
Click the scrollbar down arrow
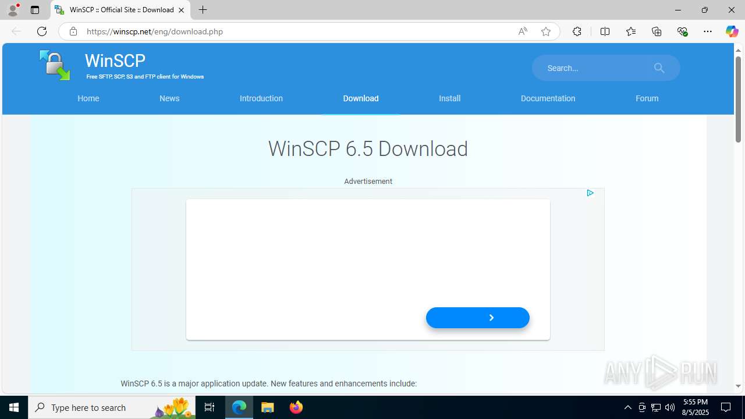(x=738, y=386)
